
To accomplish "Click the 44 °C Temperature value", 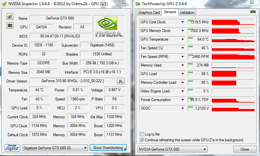I will click(39, 90).
